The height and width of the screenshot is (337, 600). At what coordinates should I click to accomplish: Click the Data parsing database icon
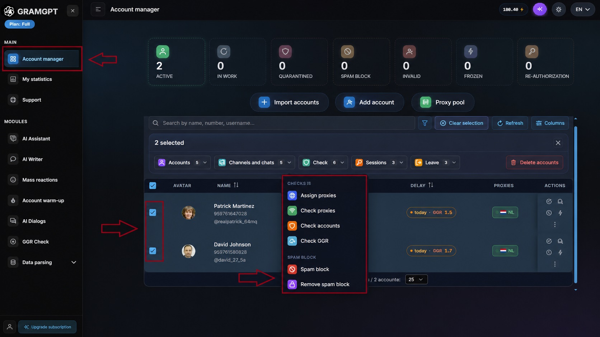13,263
